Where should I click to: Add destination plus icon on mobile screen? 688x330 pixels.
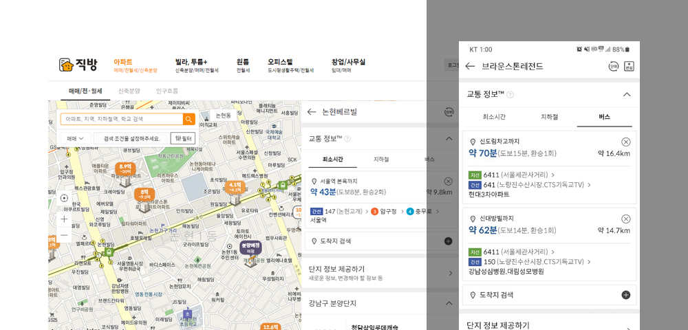pos(626,295)
